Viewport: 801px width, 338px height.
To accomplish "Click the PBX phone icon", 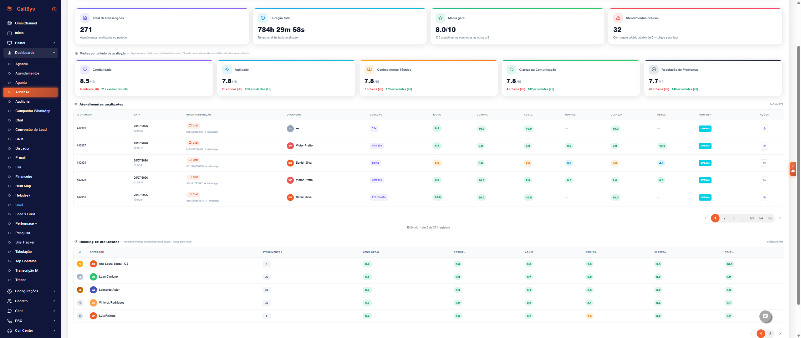I will coord(9,321).
